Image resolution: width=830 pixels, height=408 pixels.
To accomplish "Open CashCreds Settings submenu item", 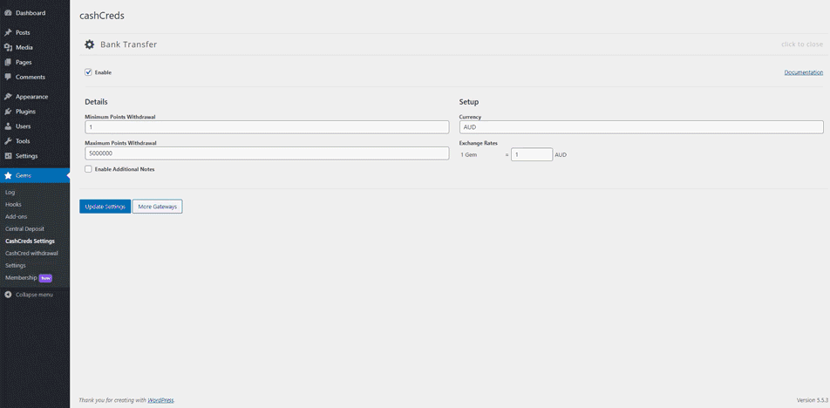I will [30, 241].
